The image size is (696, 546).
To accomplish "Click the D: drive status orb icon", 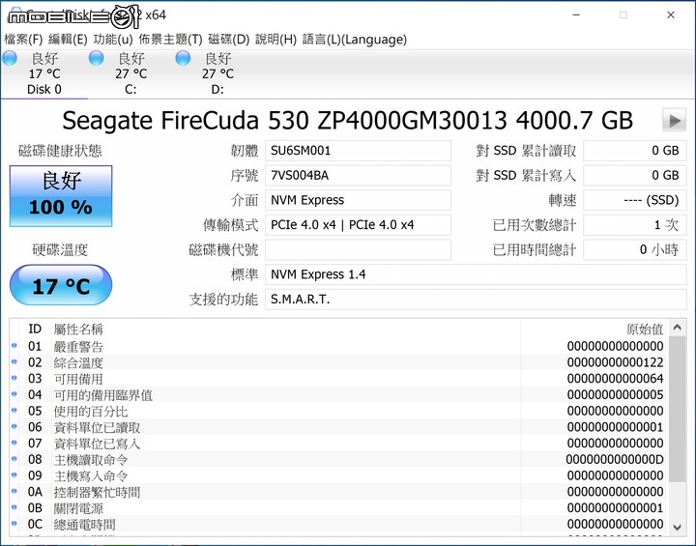I will coord(183,58).
